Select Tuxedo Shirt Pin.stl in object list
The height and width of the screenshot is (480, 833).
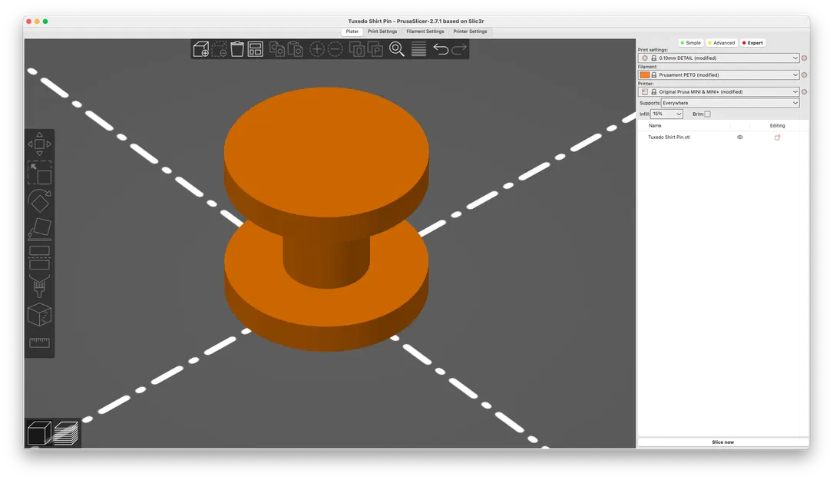pos(669,137)
